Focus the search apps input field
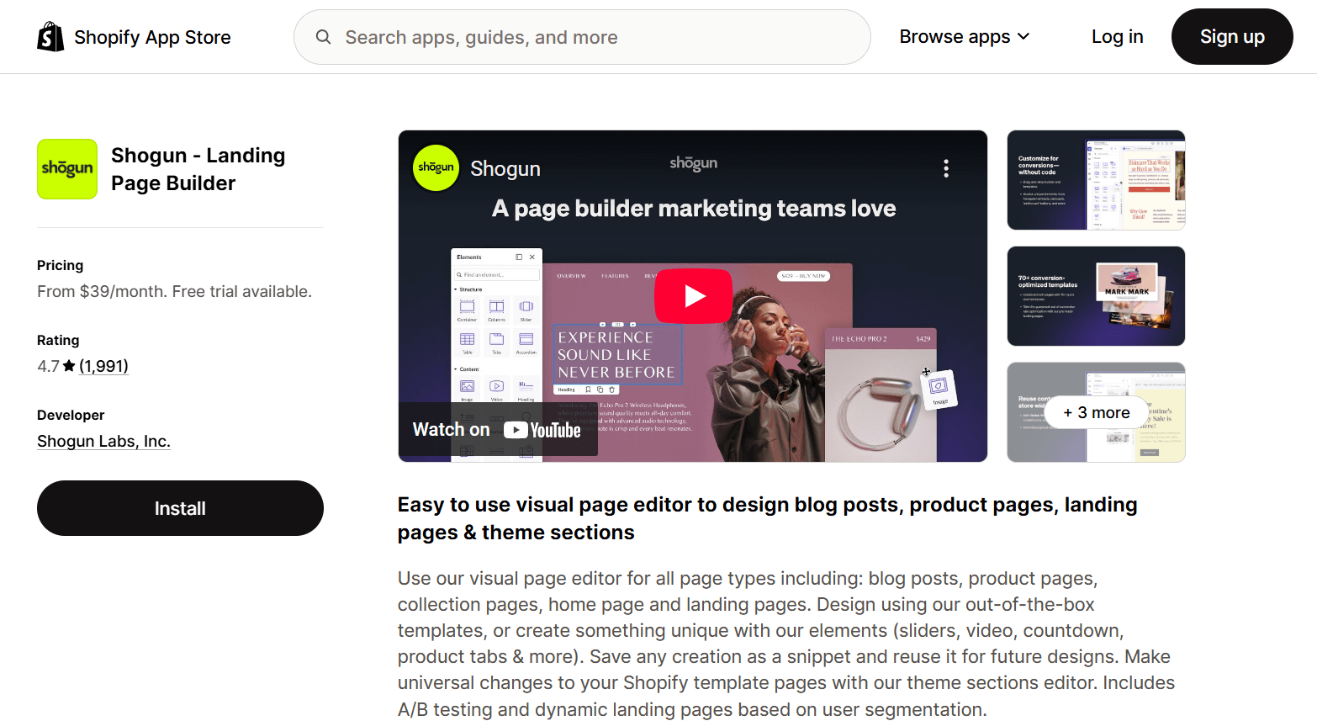The width and height of the screenshot is (1317, 721). pos(582,37)
